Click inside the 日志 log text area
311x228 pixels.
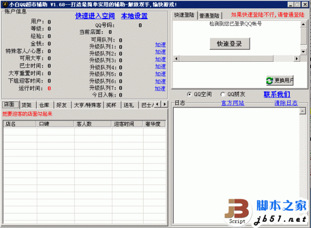click(236, 166)
